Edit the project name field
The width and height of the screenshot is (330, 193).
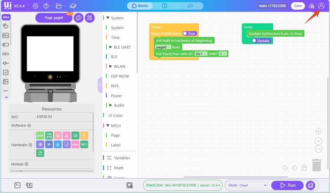pos(272,6)
